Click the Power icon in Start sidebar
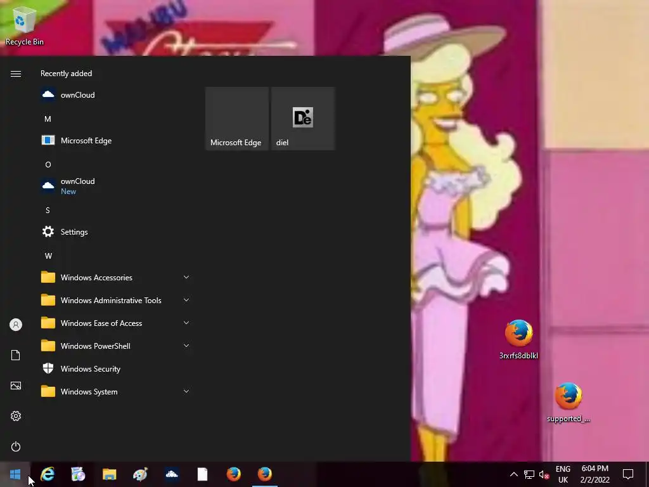 tap(16, 446)
